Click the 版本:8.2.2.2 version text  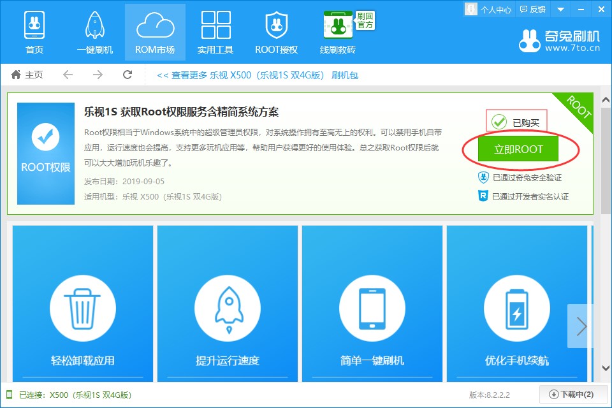pos(490,395)
